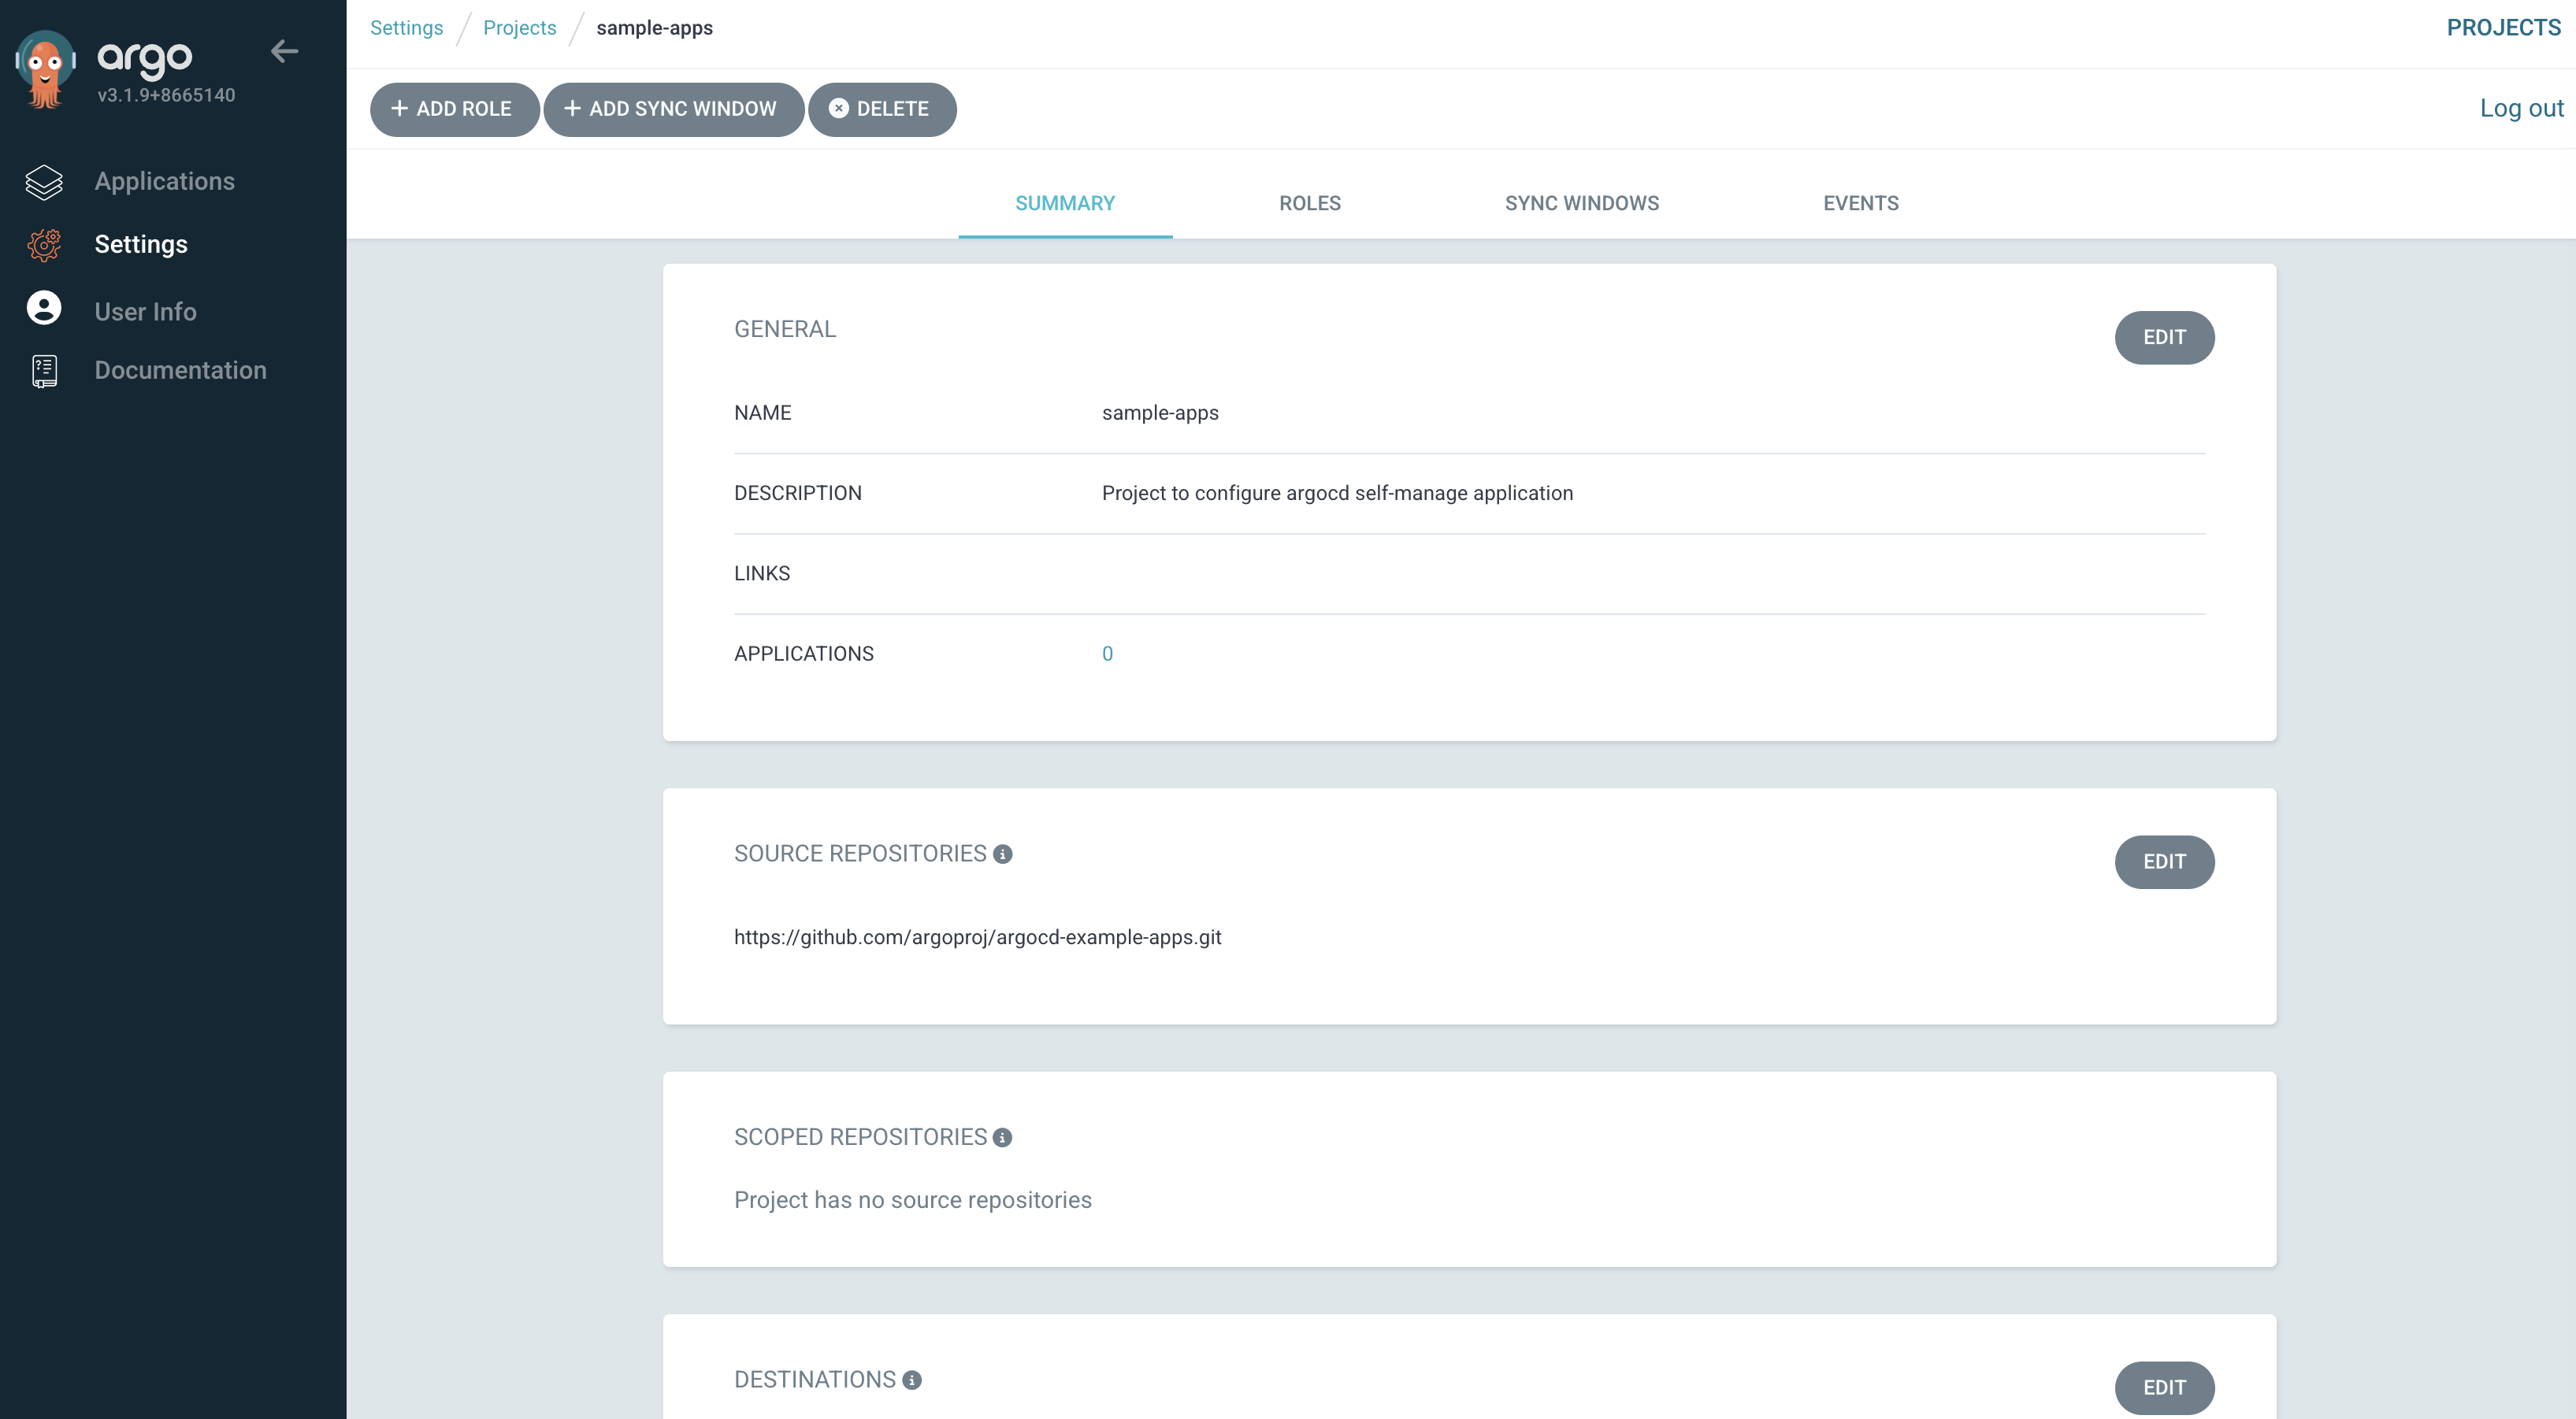The width and height of the screenshot is (2576, 1419).
Task: Click the Argo octopus logo
Action: 45,68
